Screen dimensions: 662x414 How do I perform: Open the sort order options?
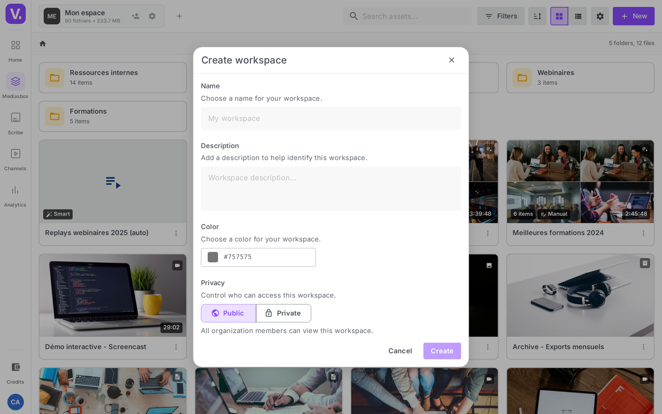click(x=537, y=16)
